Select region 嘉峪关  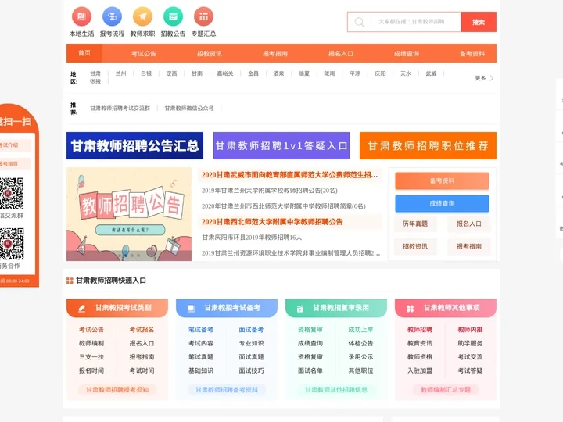(x=225, y=73)
